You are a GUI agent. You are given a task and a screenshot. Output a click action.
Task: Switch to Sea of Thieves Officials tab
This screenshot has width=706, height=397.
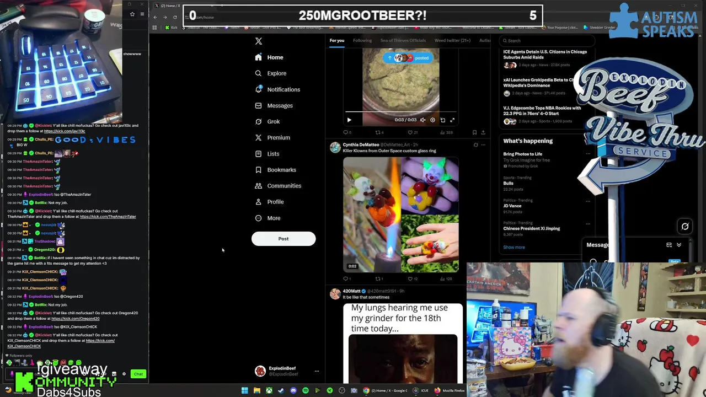(x=403, y=40)
